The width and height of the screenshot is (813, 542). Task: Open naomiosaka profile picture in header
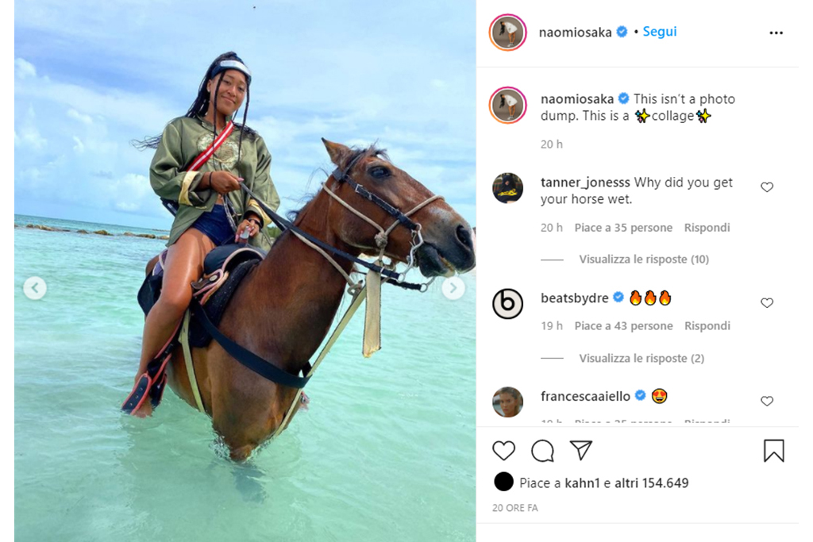point(508,33)
